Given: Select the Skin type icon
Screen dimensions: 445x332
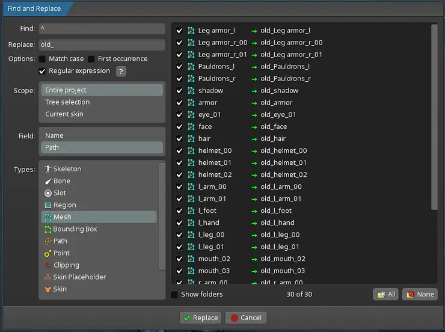Looking at the screenshot, I should (48, 289).
